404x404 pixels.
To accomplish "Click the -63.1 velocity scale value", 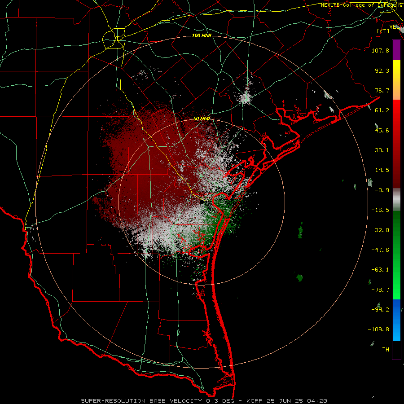I will pos(380,270).
